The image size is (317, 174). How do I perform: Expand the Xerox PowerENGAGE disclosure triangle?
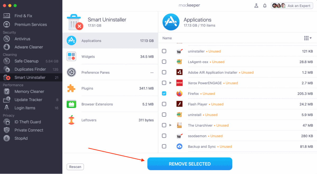[170, 83]
